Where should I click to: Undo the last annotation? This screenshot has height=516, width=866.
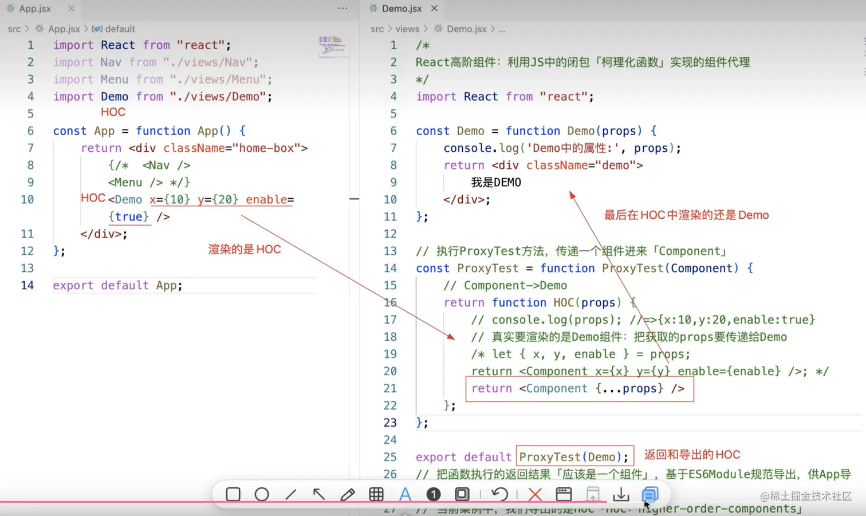[499, 494]
